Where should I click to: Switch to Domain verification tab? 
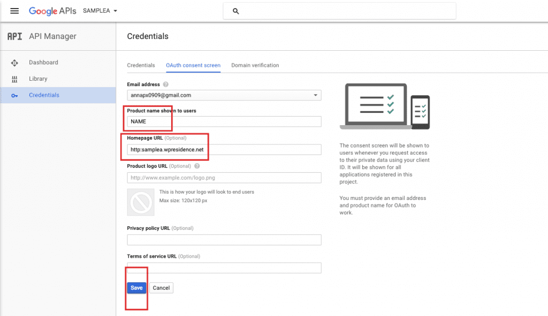click(x=255, y=65)
